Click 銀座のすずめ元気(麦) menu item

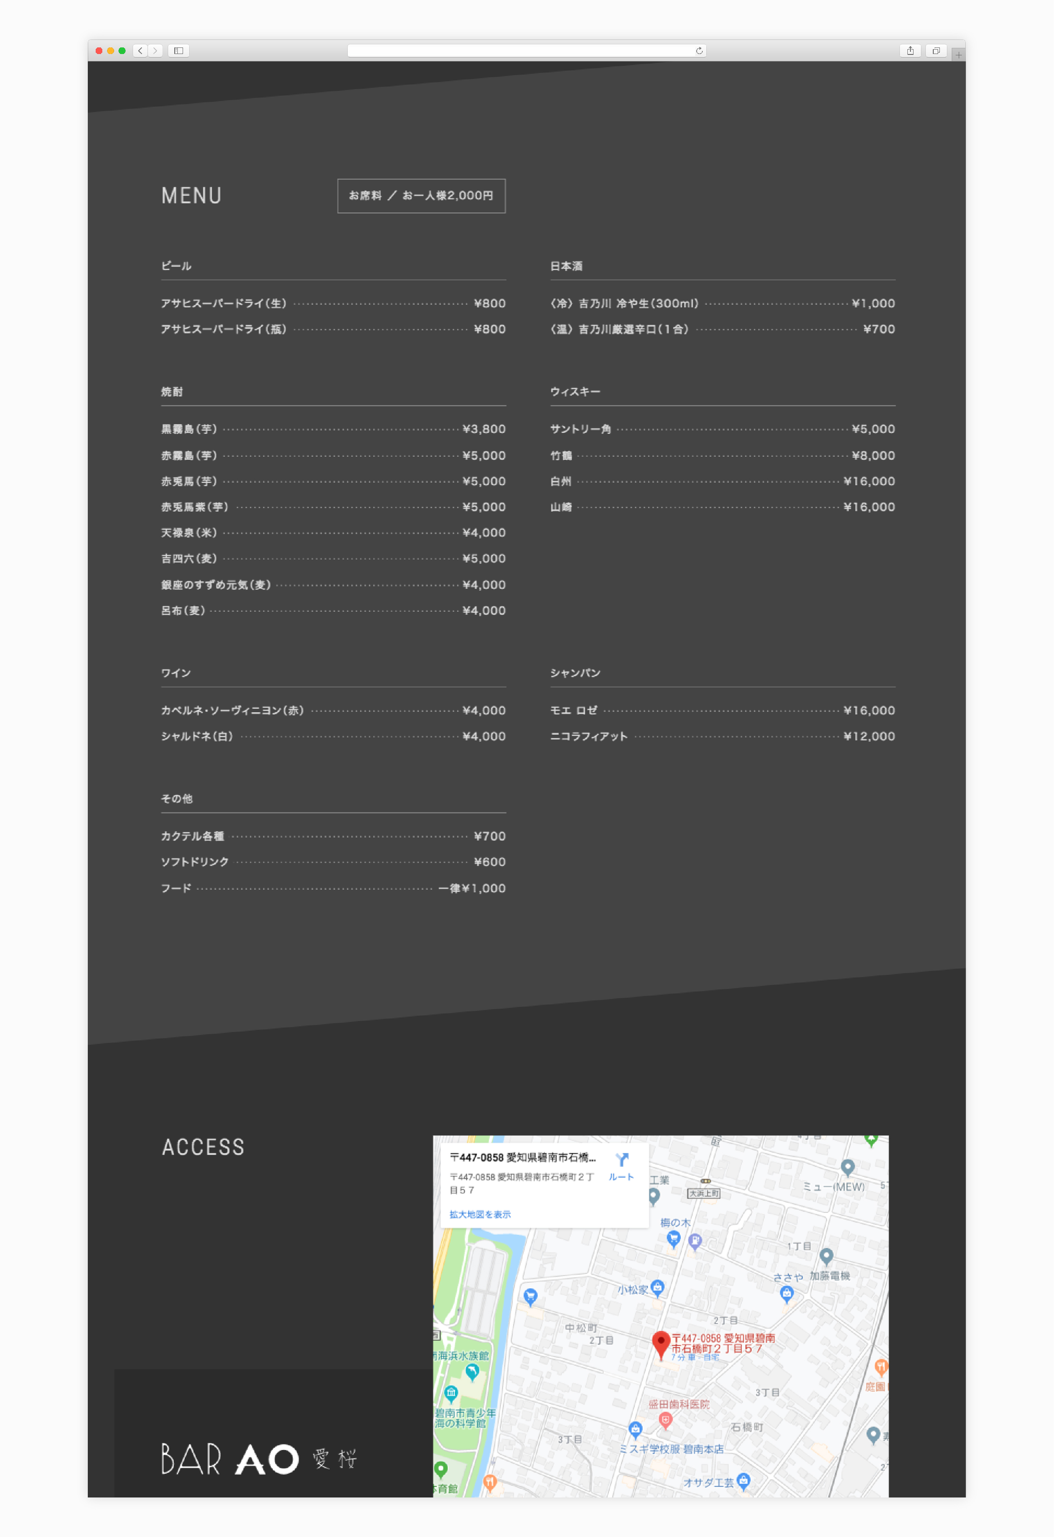point(333,584)
